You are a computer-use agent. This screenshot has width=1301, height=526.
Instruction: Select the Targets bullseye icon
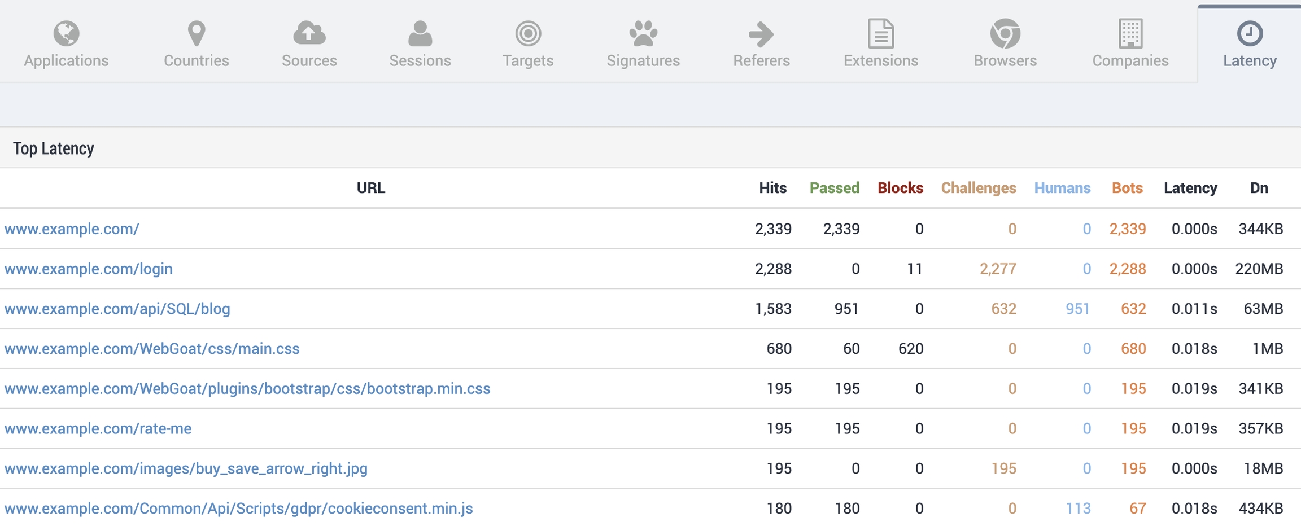(x=528, y=34)
